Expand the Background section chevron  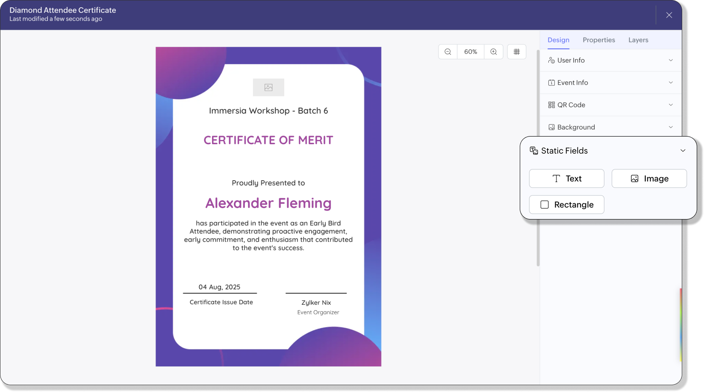pos(671,127)
